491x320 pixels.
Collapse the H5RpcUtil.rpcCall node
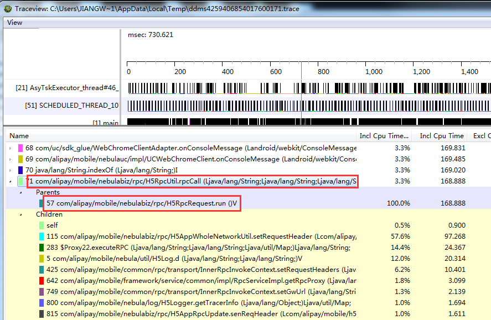[x=10, y=181]
